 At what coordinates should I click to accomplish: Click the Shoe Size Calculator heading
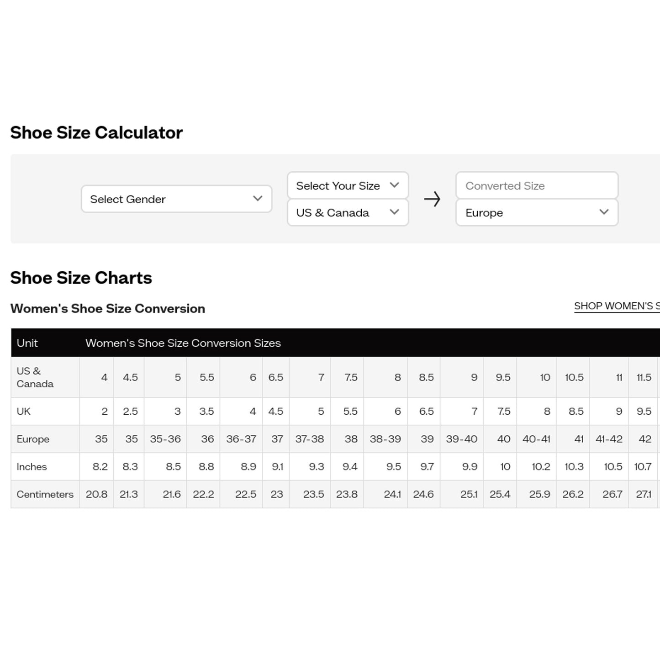click(96, 133)
